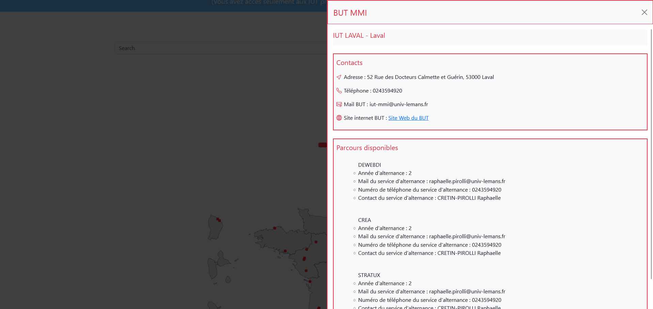This screenshot has width=653, height=309.
Task: Open the Site Web du BUT link
Action: click(x=408, y=118)
